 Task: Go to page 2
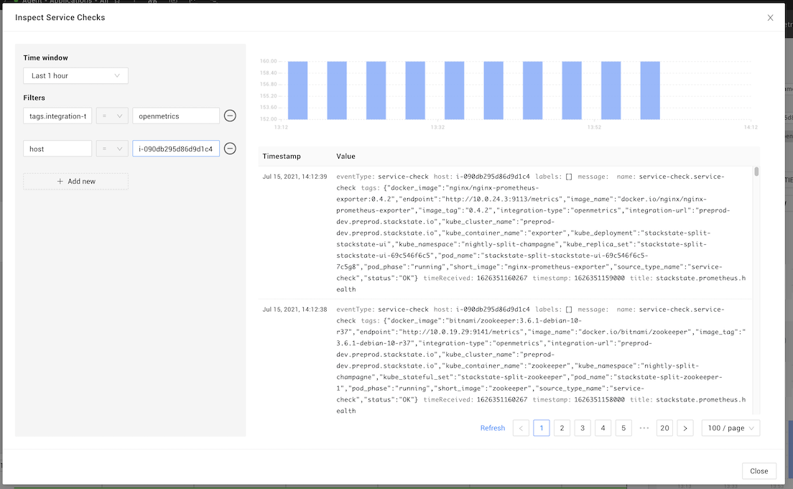tap(562, 428)
